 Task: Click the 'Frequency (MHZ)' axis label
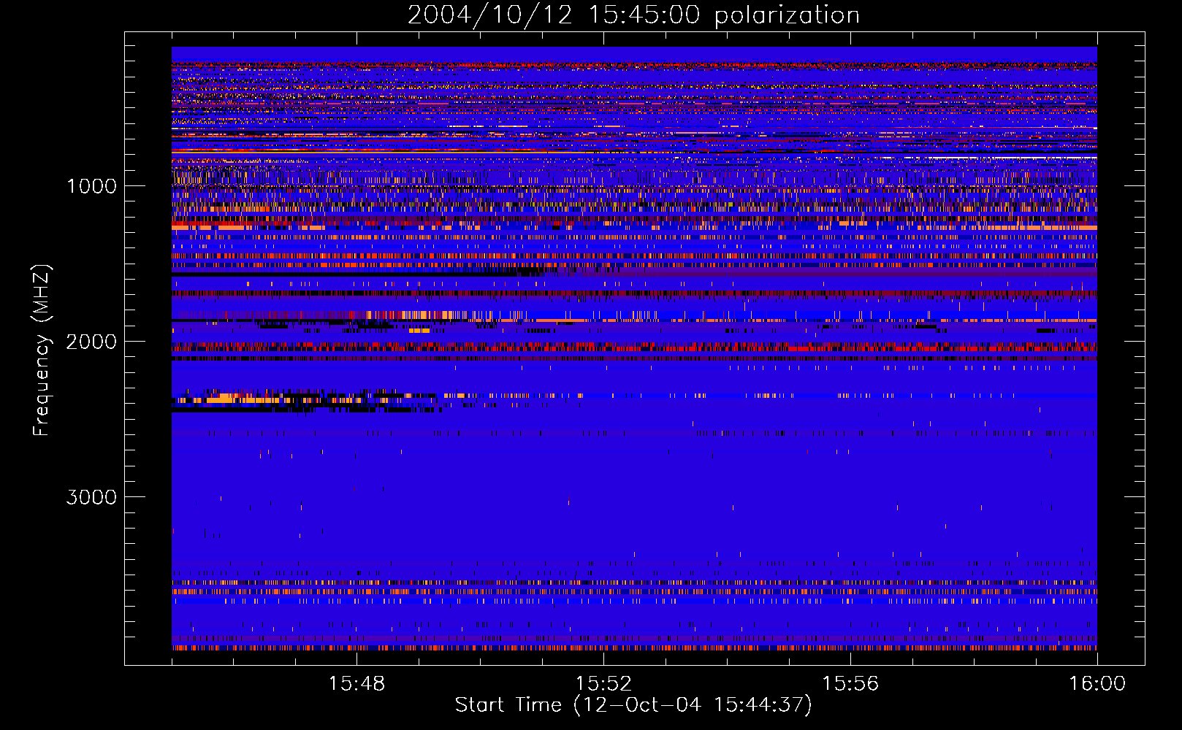click(x=42, y=350)
